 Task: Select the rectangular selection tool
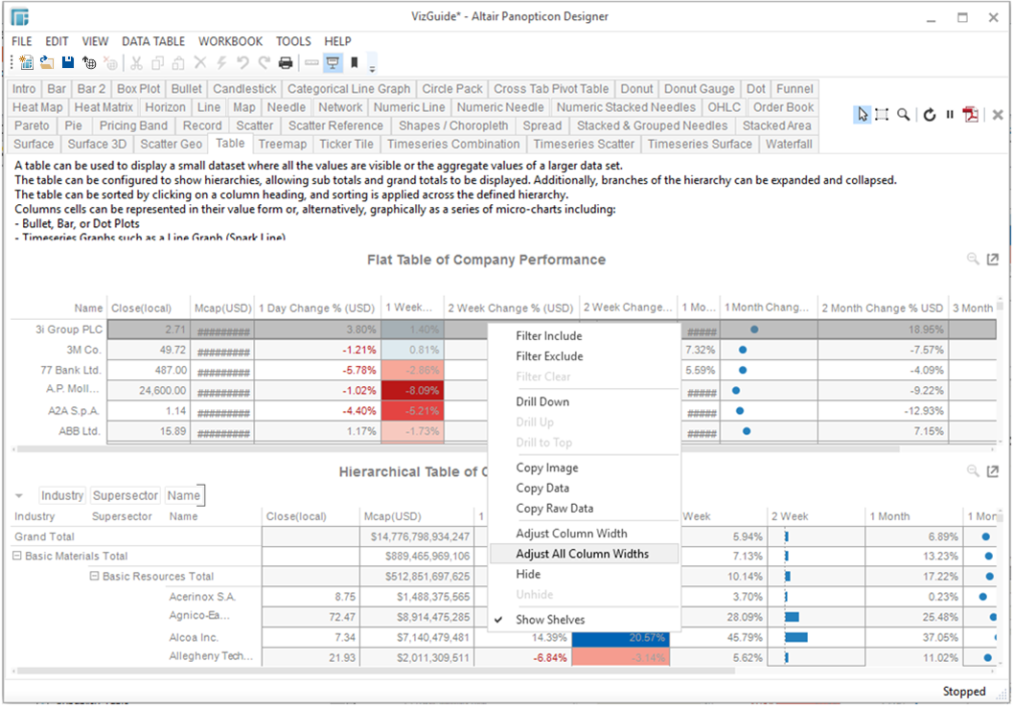[x=882, y=115]
